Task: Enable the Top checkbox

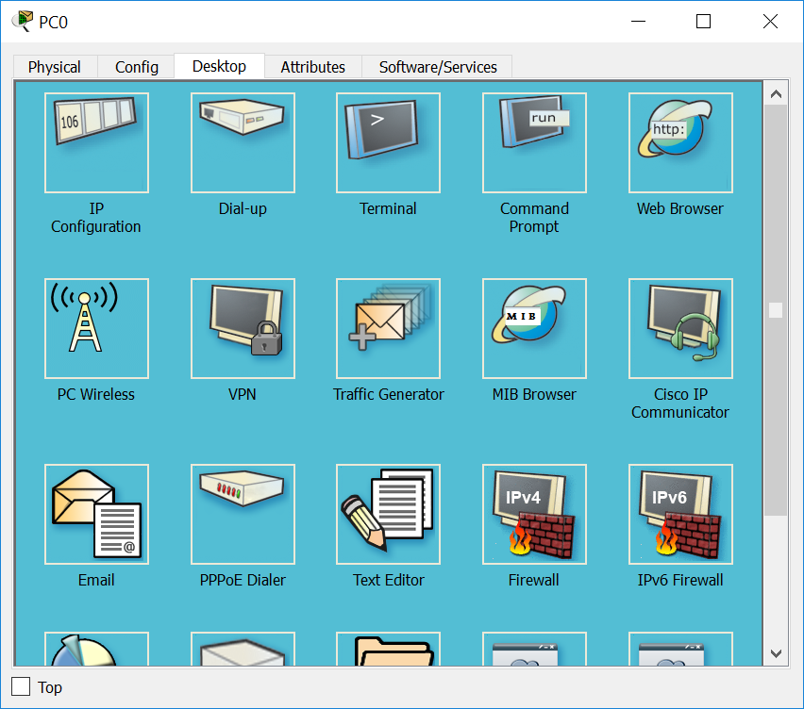Action: (21, 686)
